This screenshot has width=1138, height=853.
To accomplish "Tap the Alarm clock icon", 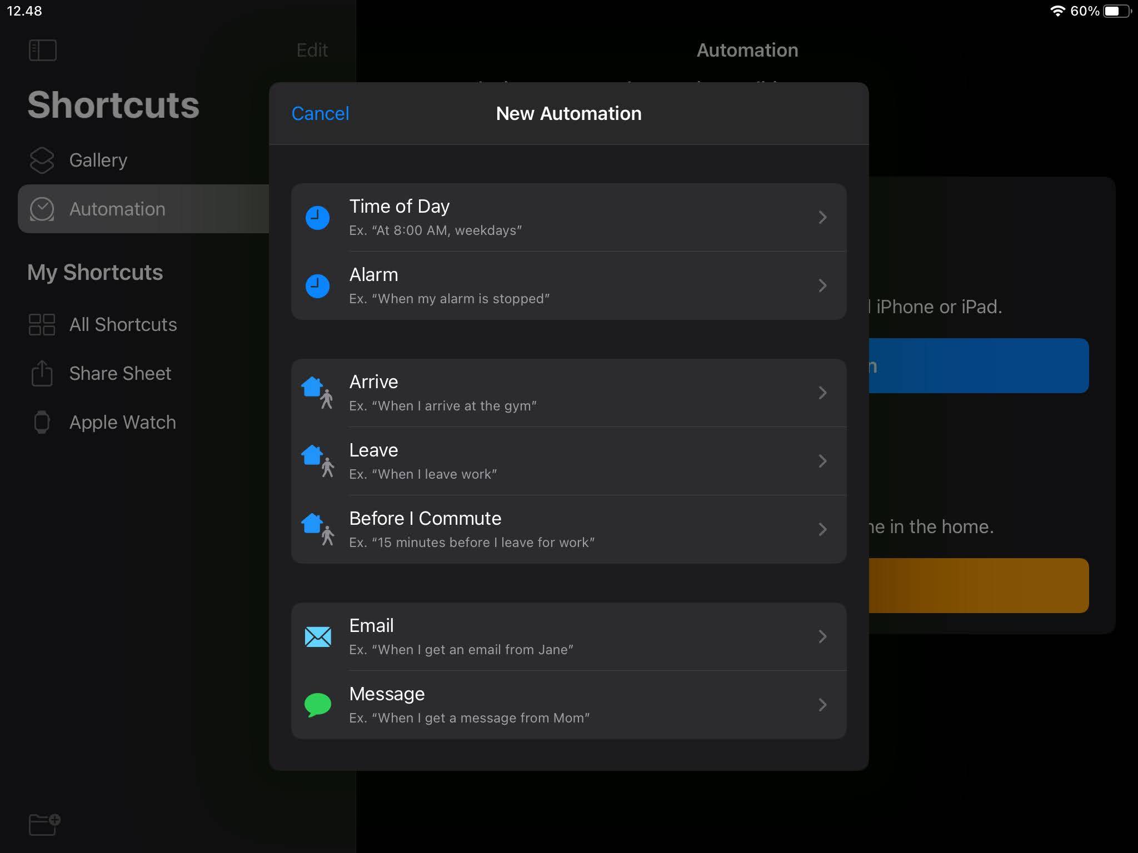I will 318,286.
